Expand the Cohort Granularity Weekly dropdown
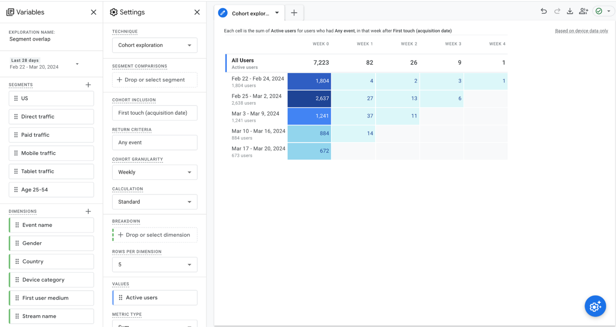Image resolution: width=616 pixels, height=327 pixels. click(x=155, y=172)
